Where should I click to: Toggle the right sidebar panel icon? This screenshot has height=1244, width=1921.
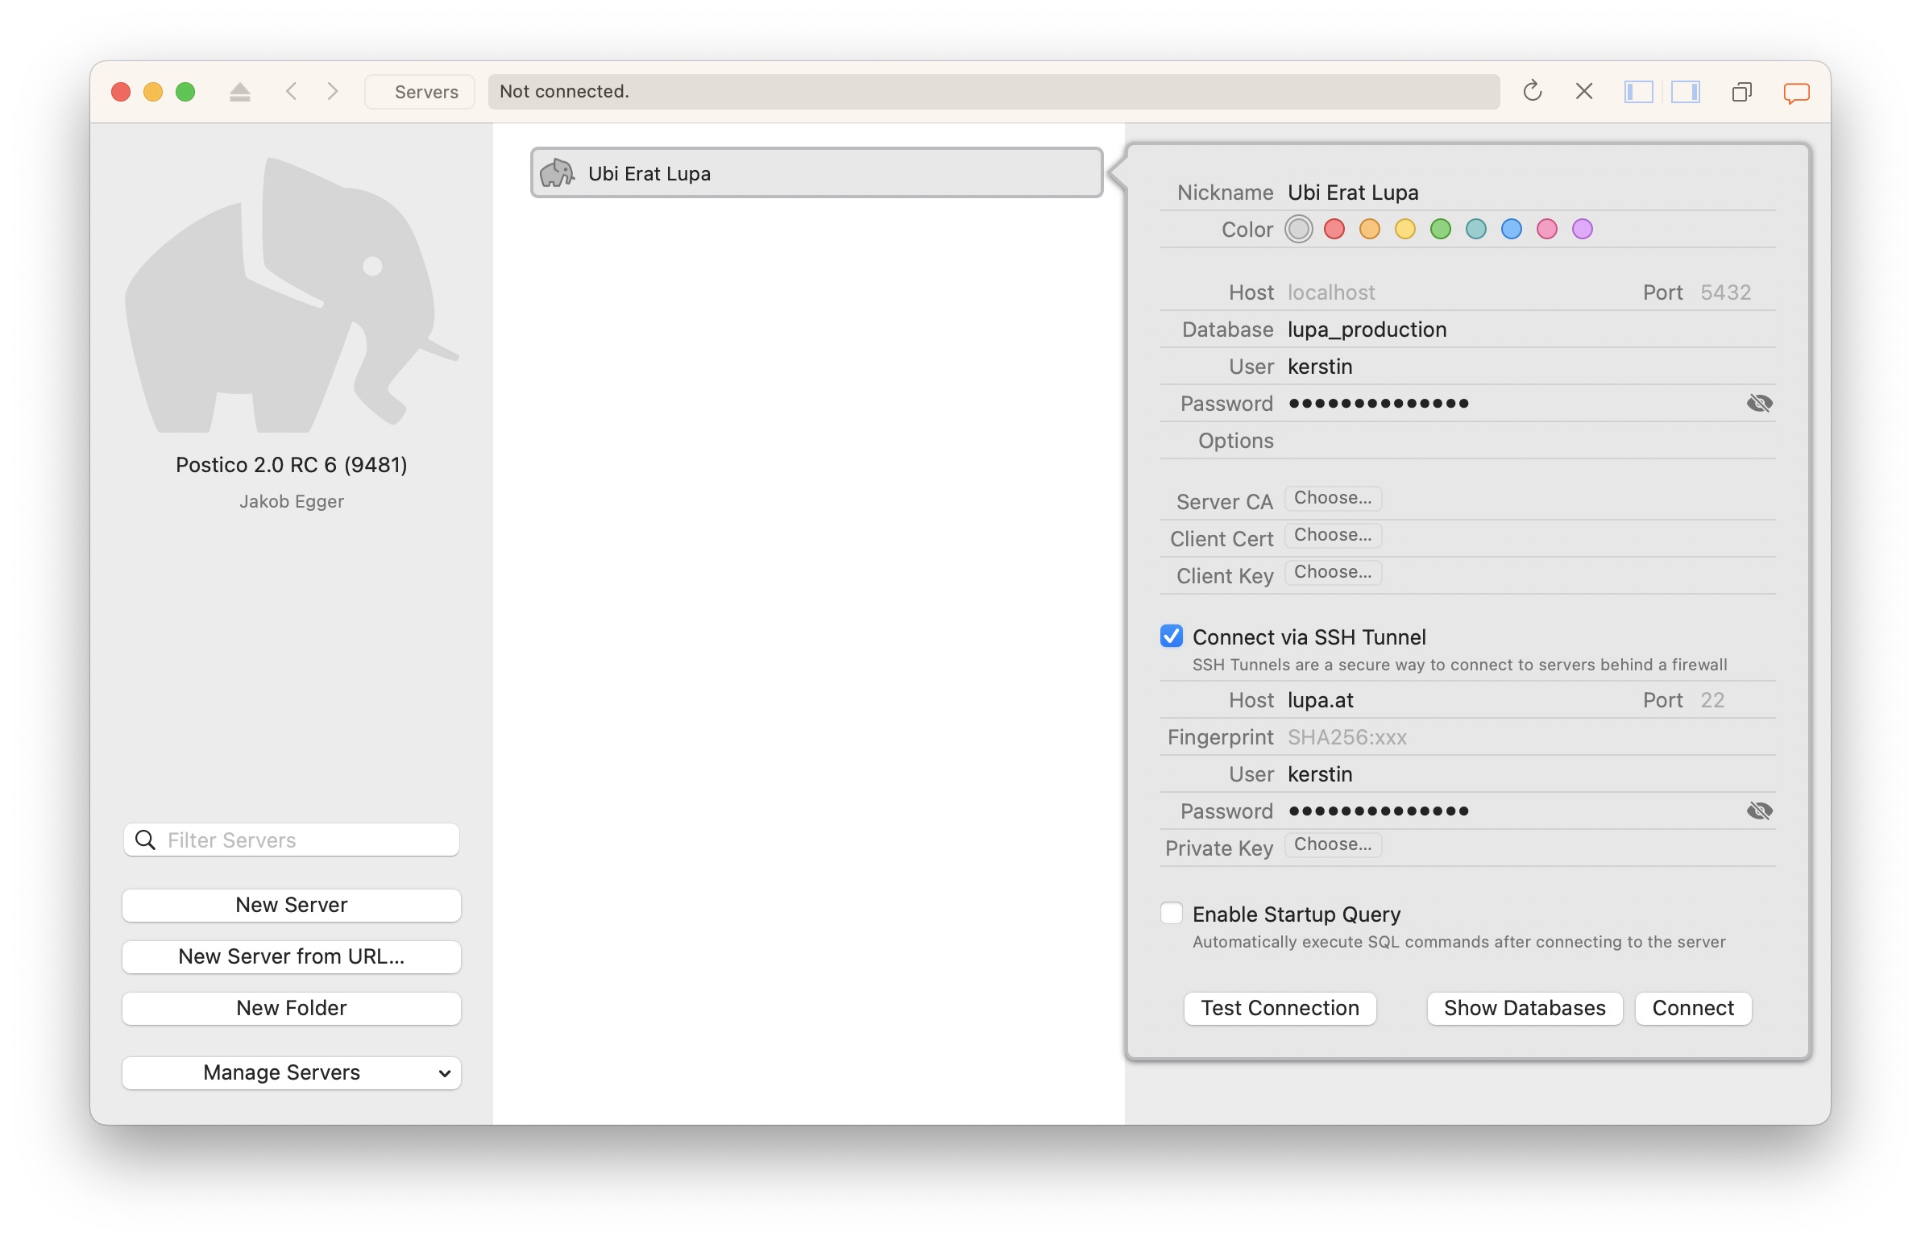pyautogui.click(x=1686, y=92)
